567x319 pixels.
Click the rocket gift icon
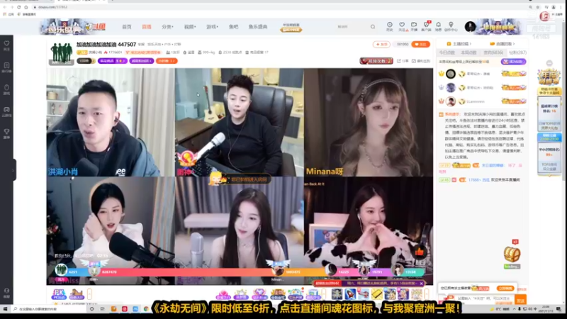tap(350, 294)
